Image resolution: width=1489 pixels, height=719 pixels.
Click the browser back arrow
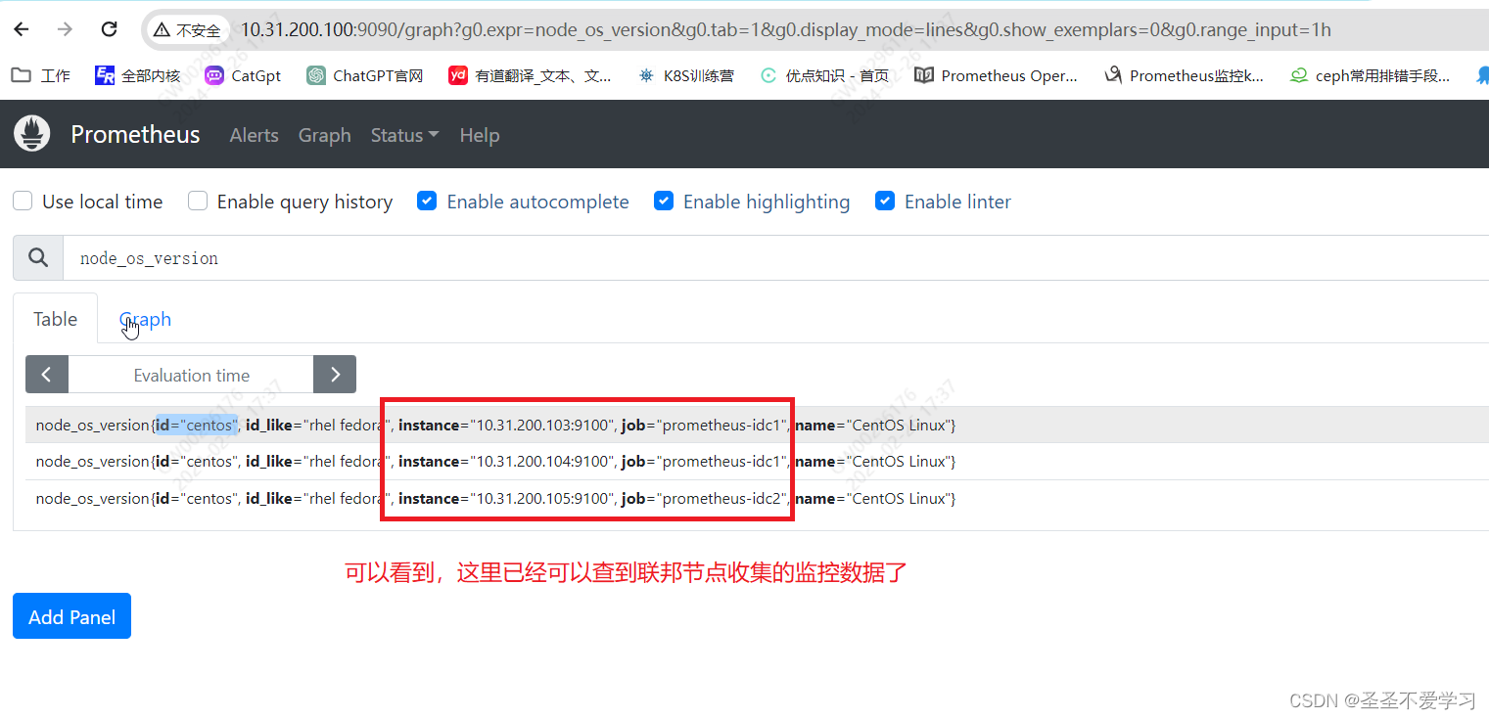click(x=22, y=29)
